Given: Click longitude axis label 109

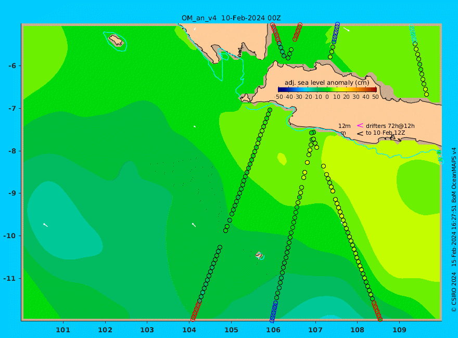Looking at the screenshot, I should pyautogui.click(x=400, y=330).
